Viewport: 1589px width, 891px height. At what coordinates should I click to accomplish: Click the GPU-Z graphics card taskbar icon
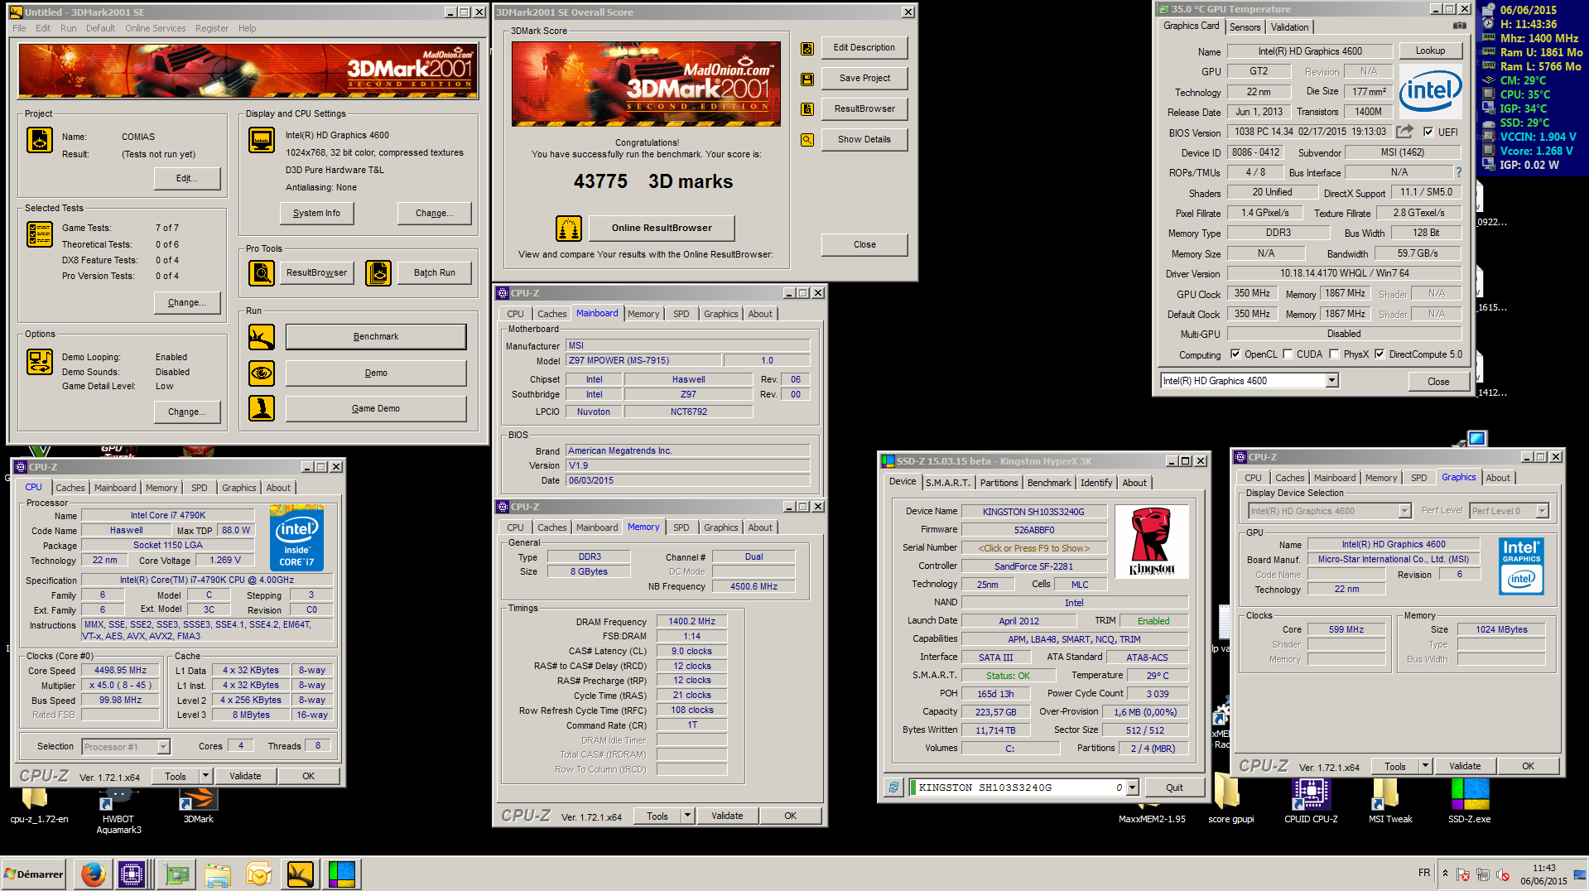(x=177, y=874)
